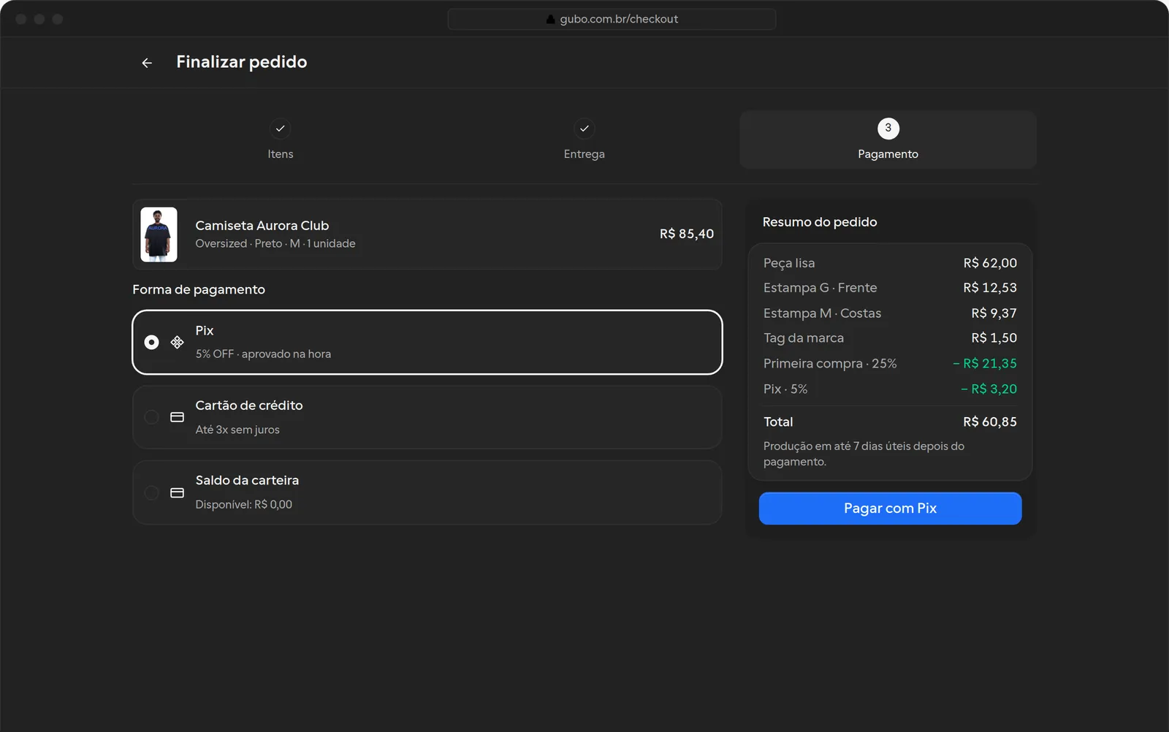Select the Cartão de crédito radio button
The height and width of the screenshot is (732, 1169).
[151, 417]
